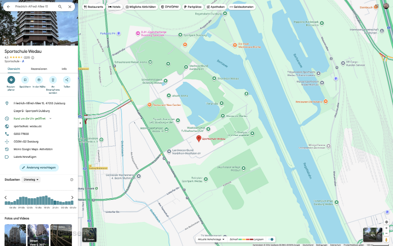Send to phone via 'An Smartphone senden'
This screenshot has height=246, width=393.
point(53,80)
